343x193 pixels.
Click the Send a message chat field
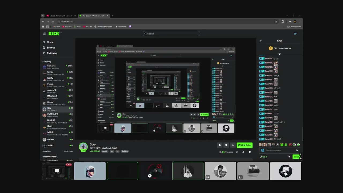[x=279, y=150]
